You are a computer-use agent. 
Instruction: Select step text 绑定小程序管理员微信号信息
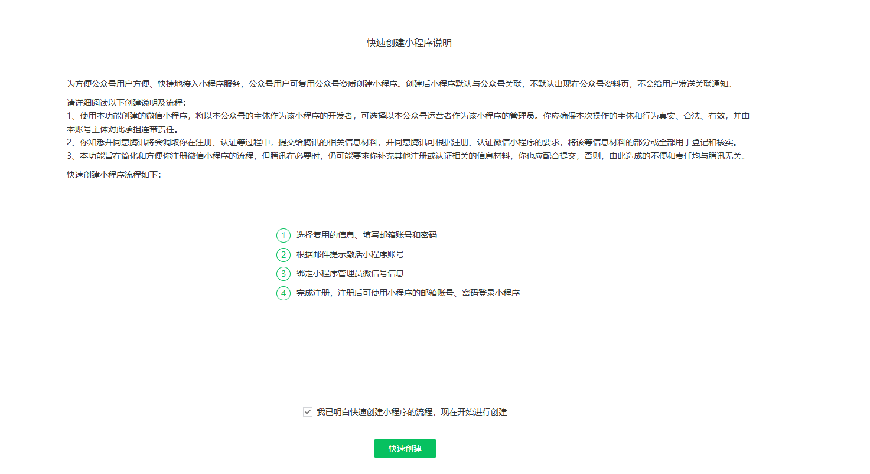[350, 273]
